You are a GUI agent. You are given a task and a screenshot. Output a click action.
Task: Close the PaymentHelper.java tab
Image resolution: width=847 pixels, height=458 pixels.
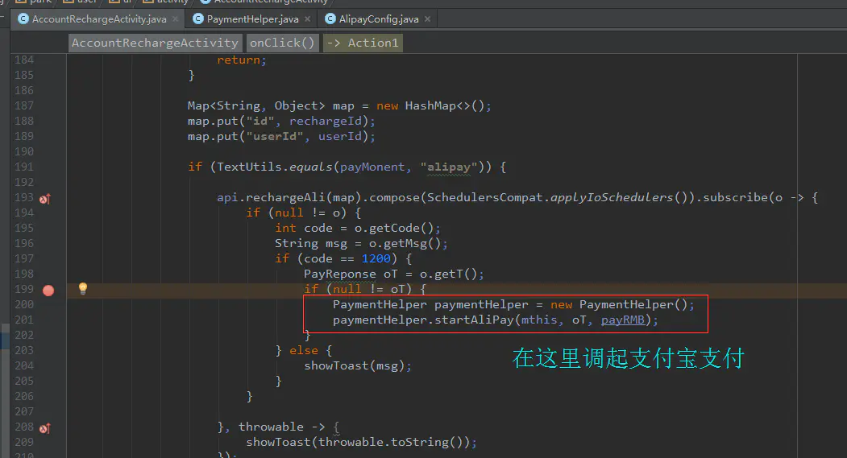[x=307, y=19]
